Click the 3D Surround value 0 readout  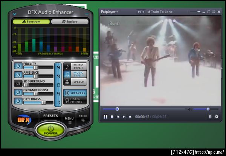tap(58, 85)
